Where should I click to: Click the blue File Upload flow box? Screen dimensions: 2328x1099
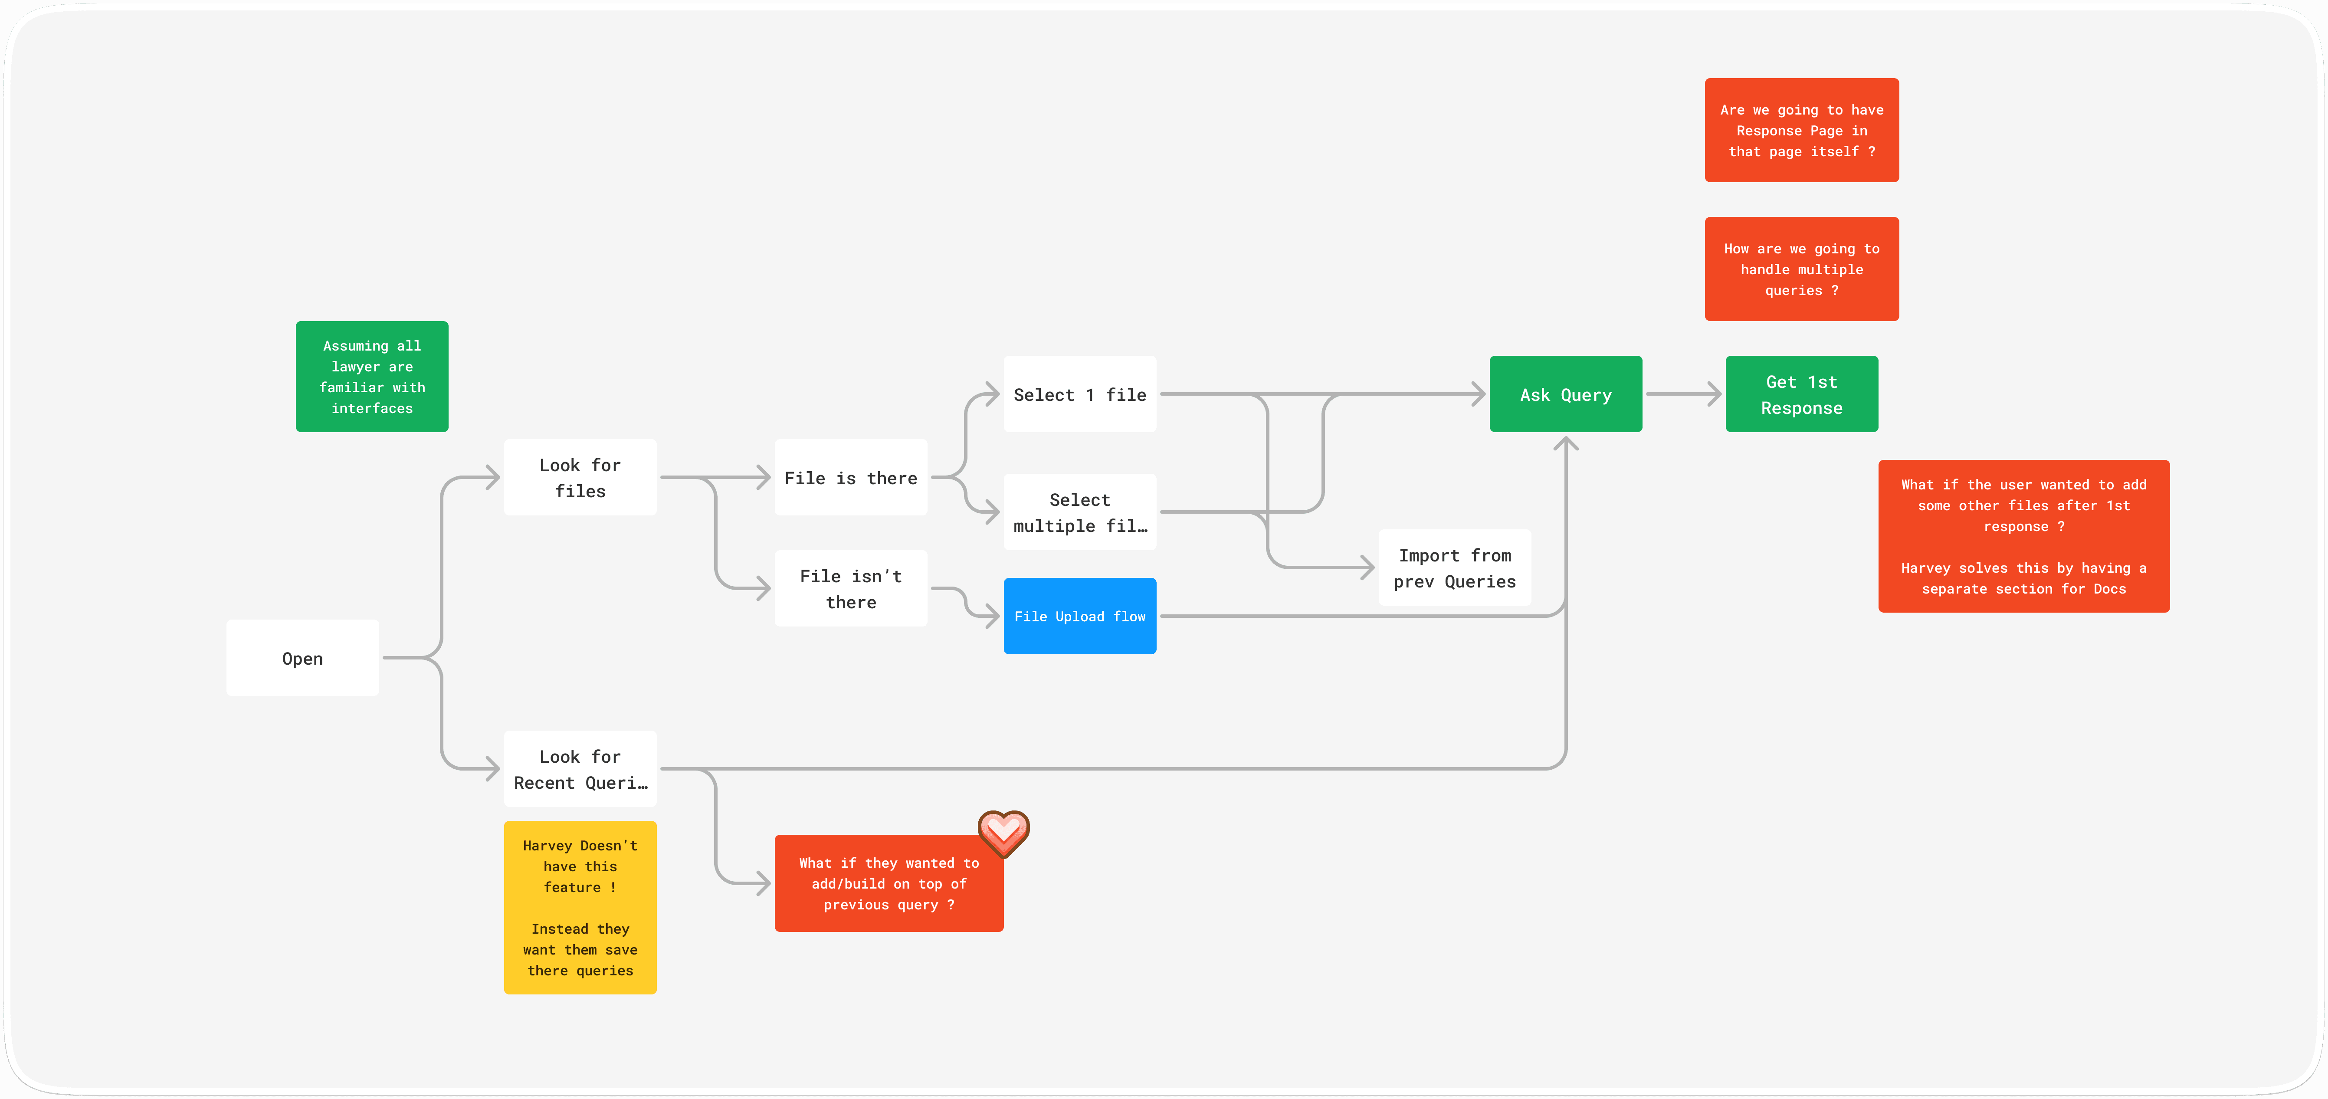pos(1079,617)
